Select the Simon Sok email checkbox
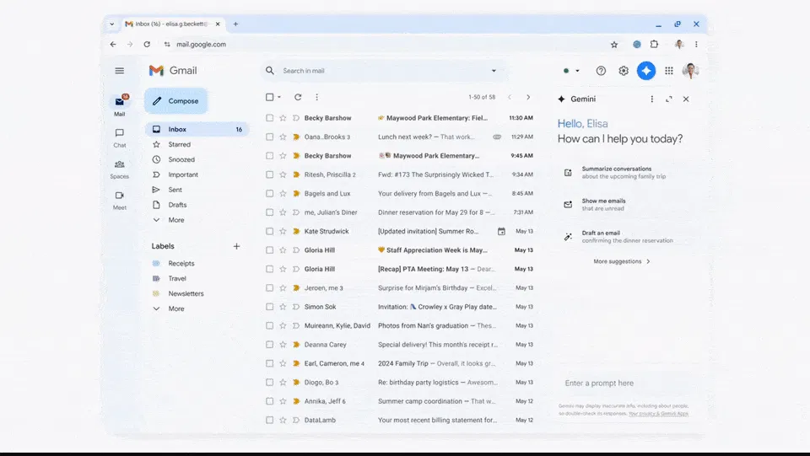The image size is (810, 456). point(270,307)
